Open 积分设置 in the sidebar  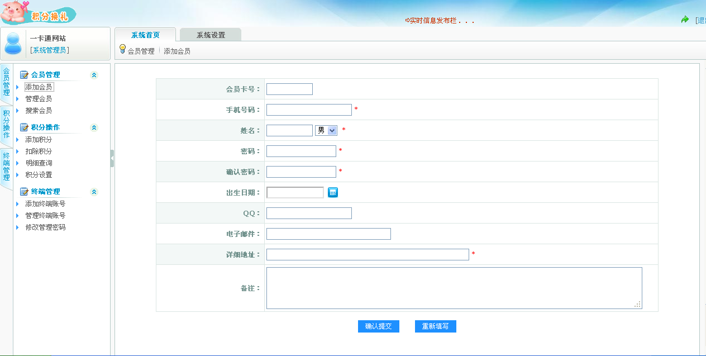(39, 175)
